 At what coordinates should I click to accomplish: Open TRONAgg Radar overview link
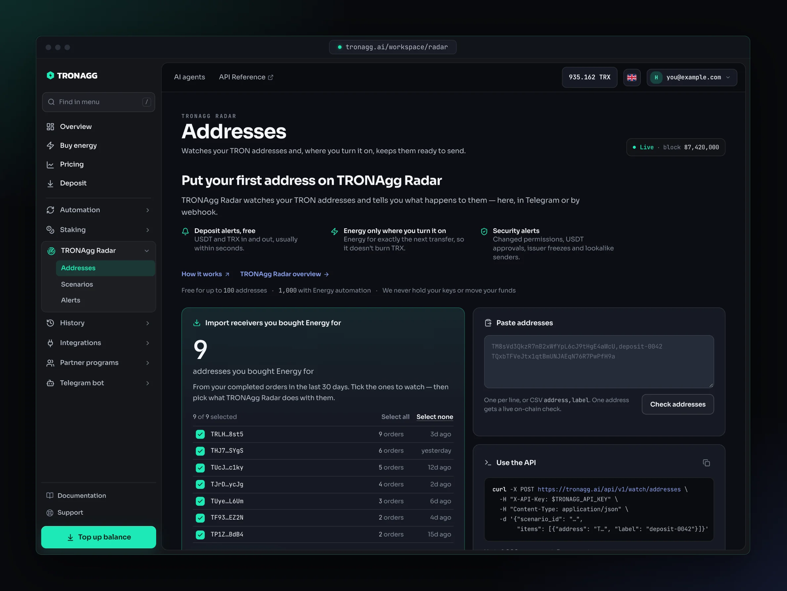(284, 274)
